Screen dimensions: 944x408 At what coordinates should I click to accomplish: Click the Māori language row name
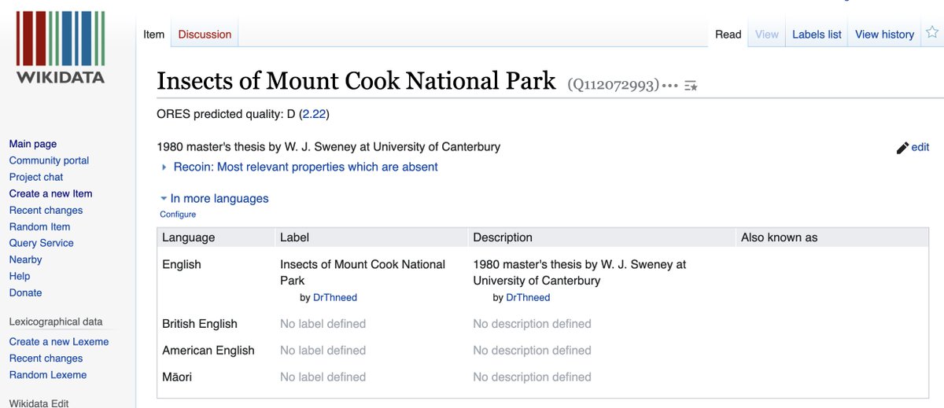(177, 377)
